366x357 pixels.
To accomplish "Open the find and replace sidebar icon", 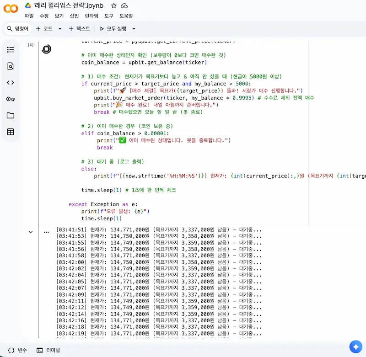I will 11,66.
